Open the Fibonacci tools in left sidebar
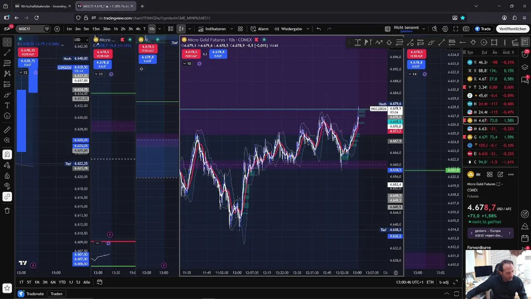Image resolution: width=531 pixels, height=299 pixels. (x=7, y=63)
